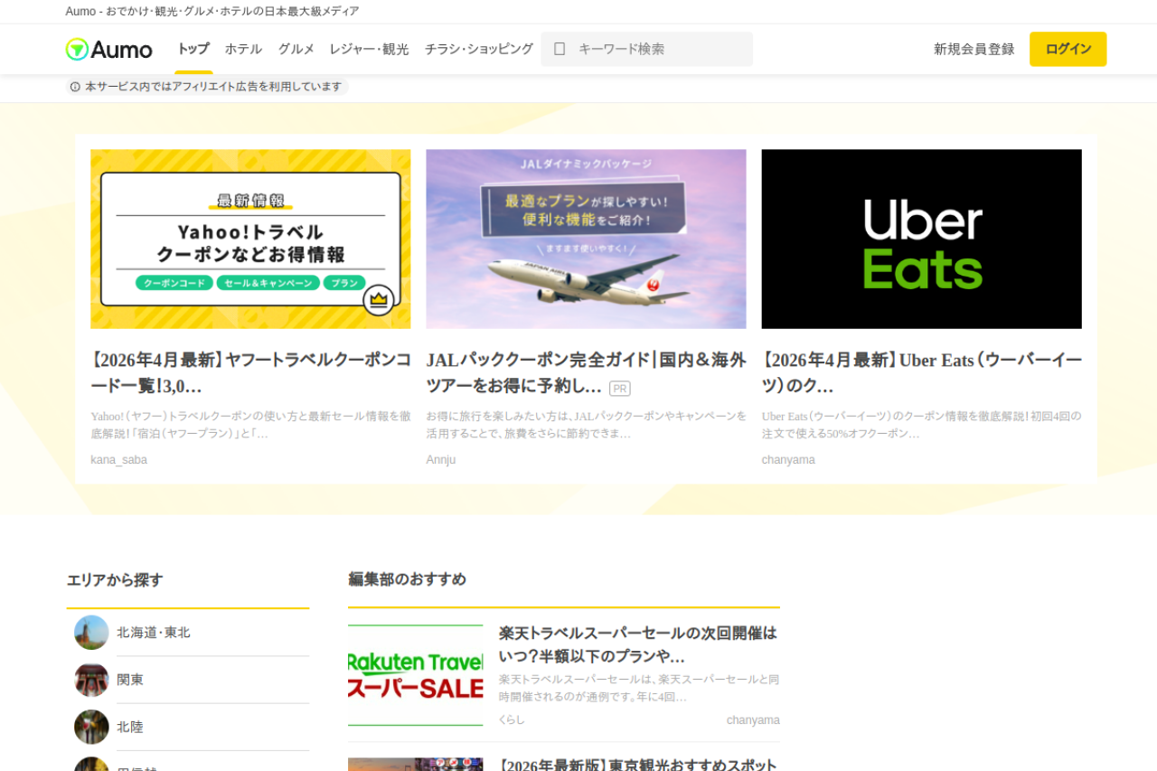Open the レジャー・観光 menu item

pyautogui.click(x=369, y=49)
